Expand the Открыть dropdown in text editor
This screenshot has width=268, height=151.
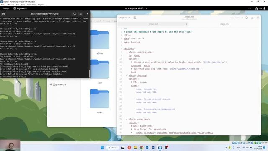coord(124,18)
